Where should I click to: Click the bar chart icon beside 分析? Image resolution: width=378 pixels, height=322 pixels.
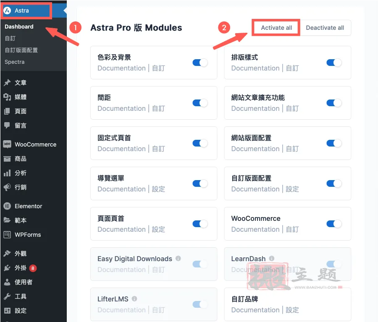click(7, 173)
